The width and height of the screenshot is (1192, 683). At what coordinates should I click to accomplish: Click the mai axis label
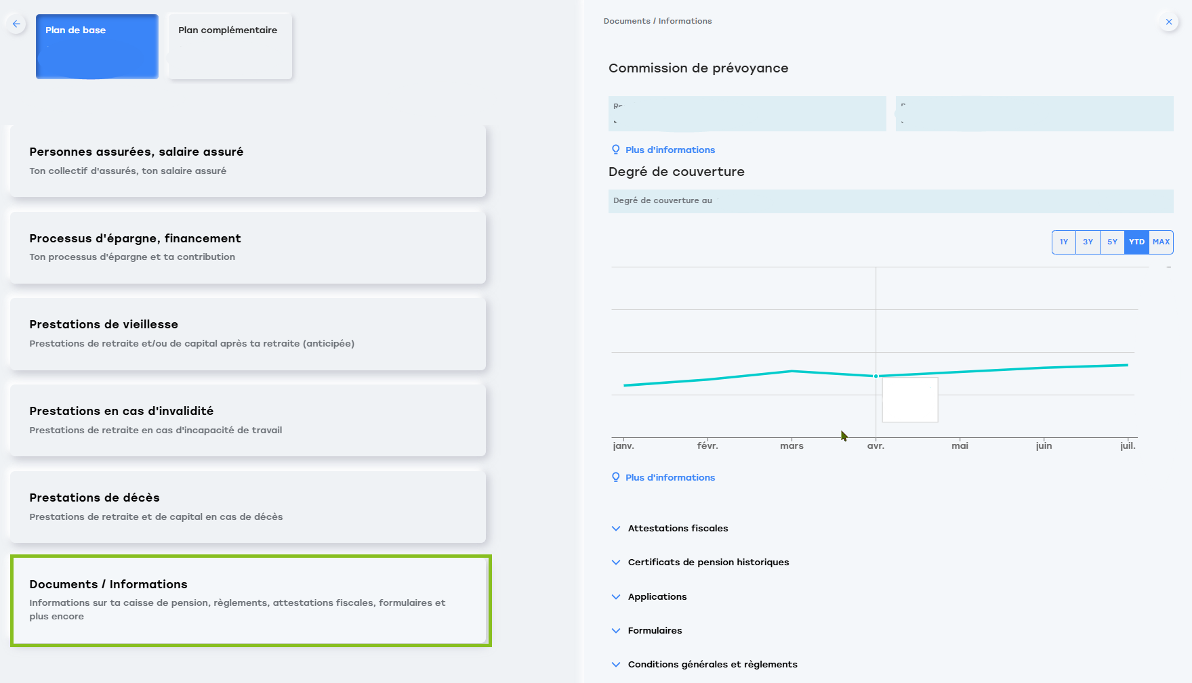pyautogui.click(x=960, y=445)
